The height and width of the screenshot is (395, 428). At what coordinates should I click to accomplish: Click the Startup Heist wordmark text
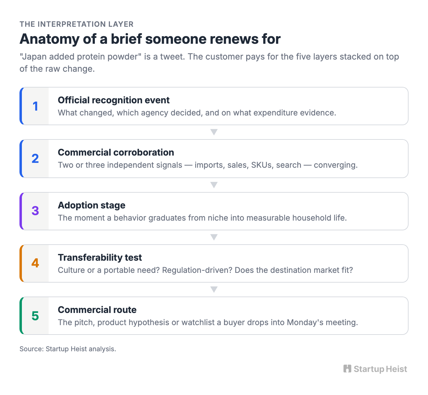pos(380,369)
